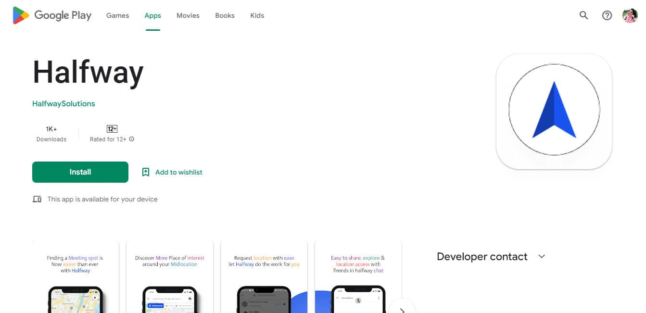Select the Apps tab
Viewport: 646px width, 313px height.
click(x=152, y=15)
